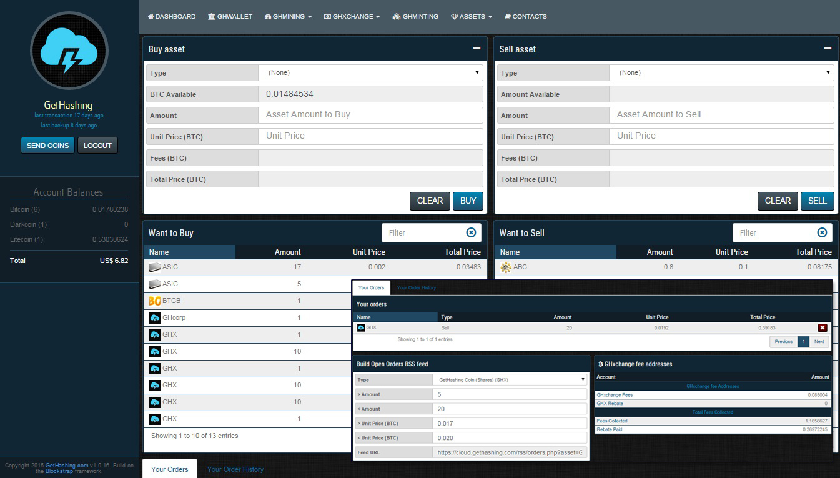Open the DASHBOARD page
The width and height of the screenshot is (840, 478).
point(172,17)
